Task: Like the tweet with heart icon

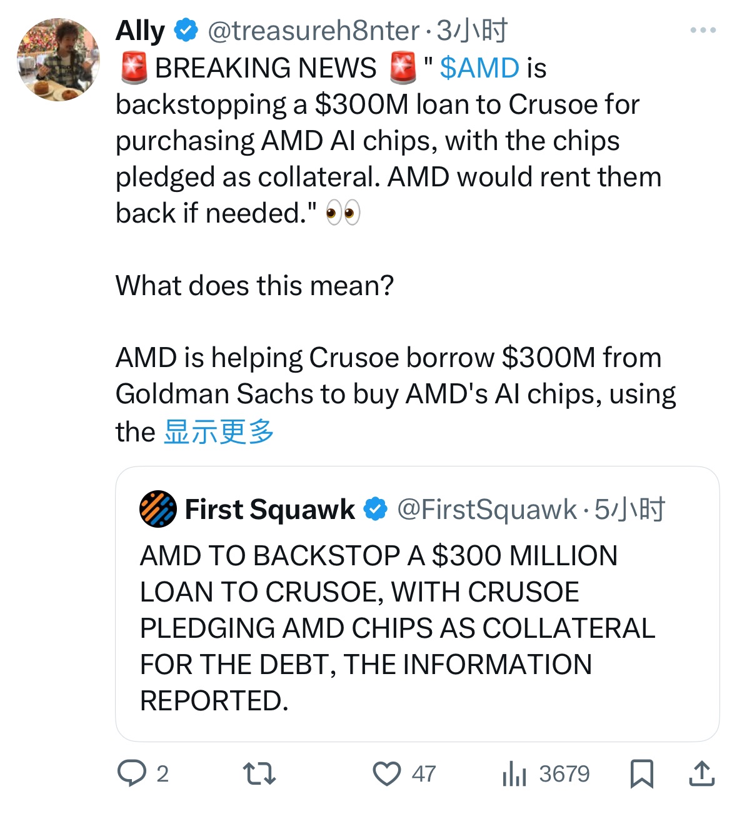Action: [x=387, y=773]
